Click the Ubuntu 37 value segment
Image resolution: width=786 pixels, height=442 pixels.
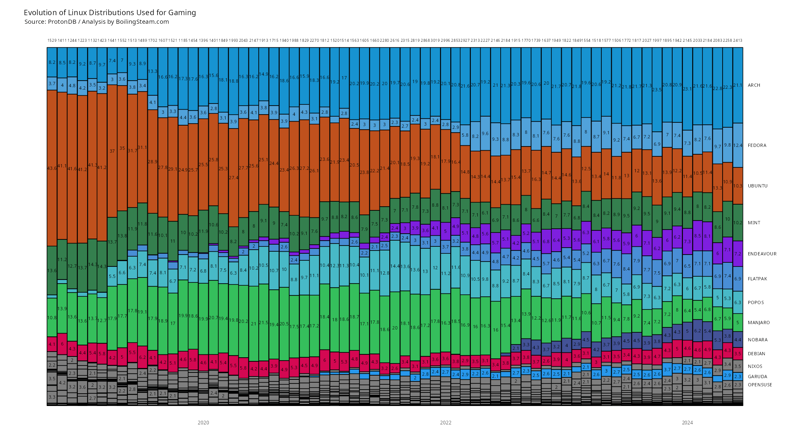click(x=112, y=151)
